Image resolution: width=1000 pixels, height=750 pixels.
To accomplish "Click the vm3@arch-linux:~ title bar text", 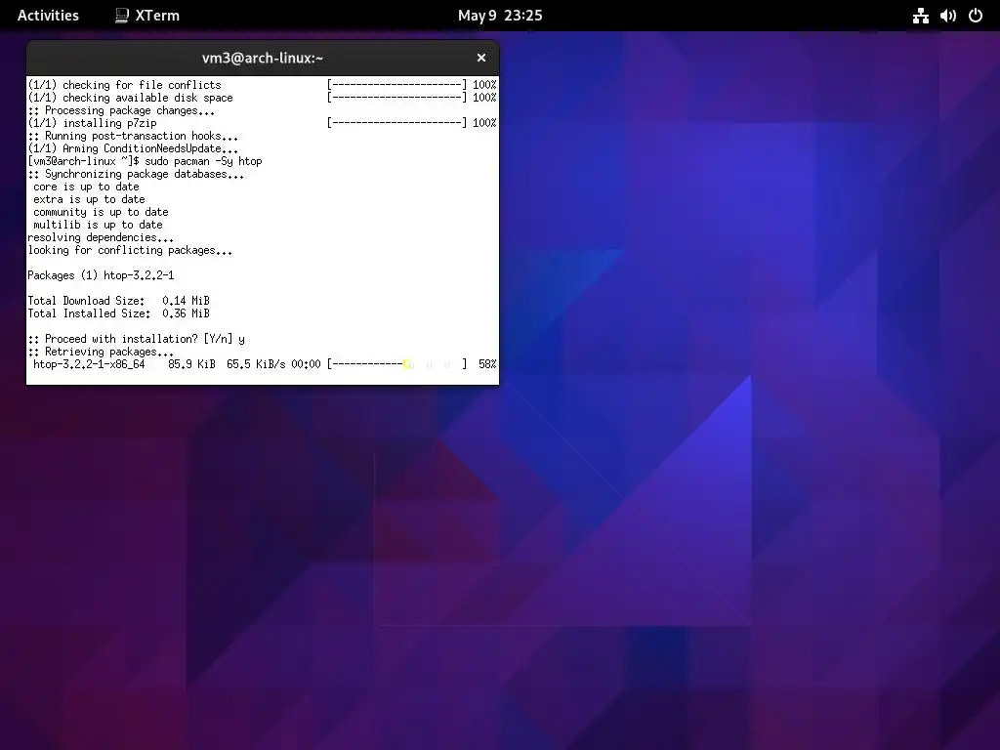I will point(263,58).
